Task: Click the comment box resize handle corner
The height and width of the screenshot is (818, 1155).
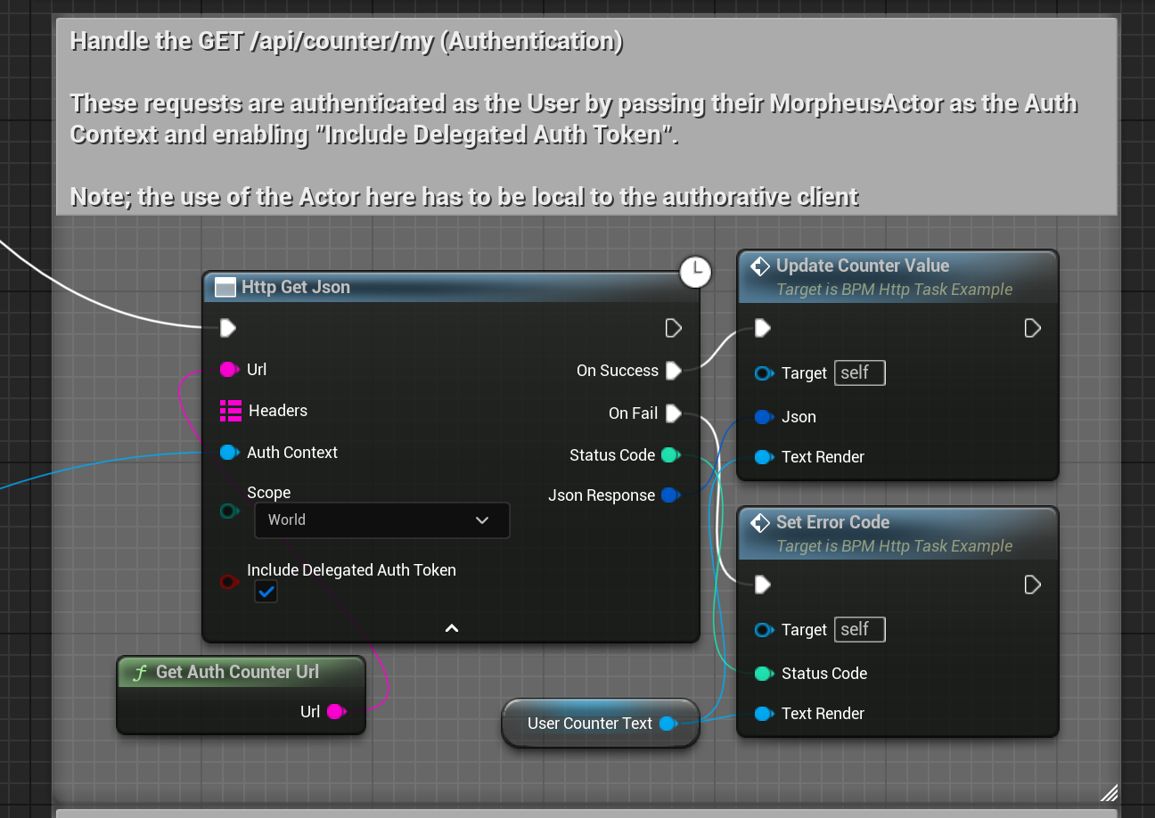Action: coord(1109,793)
